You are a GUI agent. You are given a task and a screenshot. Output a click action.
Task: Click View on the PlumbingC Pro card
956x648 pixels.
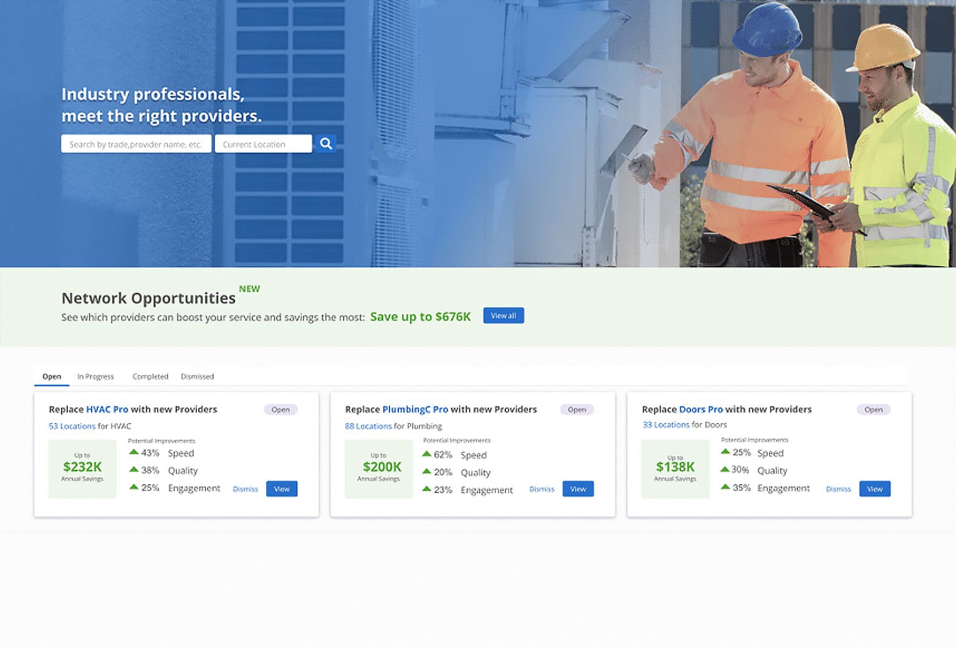(x=578, y=488)
